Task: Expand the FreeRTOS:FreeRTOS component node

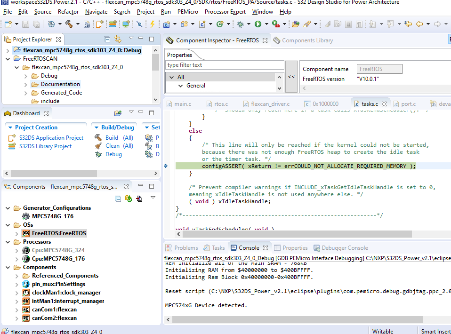Action: pyautogui.click(x=16, y=233)
